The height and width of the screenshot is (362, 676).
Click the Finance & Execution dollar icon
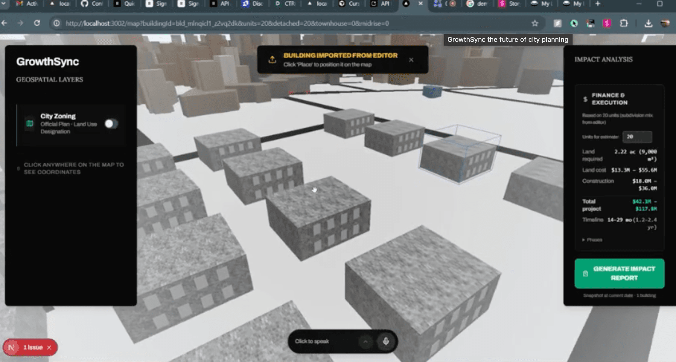click(585, 99)
